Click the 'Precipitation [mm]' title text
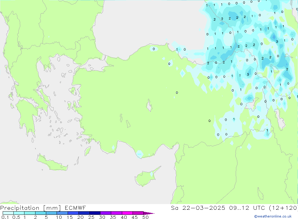 (31, 208)
